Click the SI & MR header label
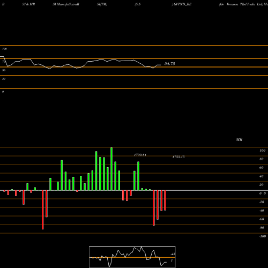The width and height of the screenshot is (268, 268). tap(28, 4)
